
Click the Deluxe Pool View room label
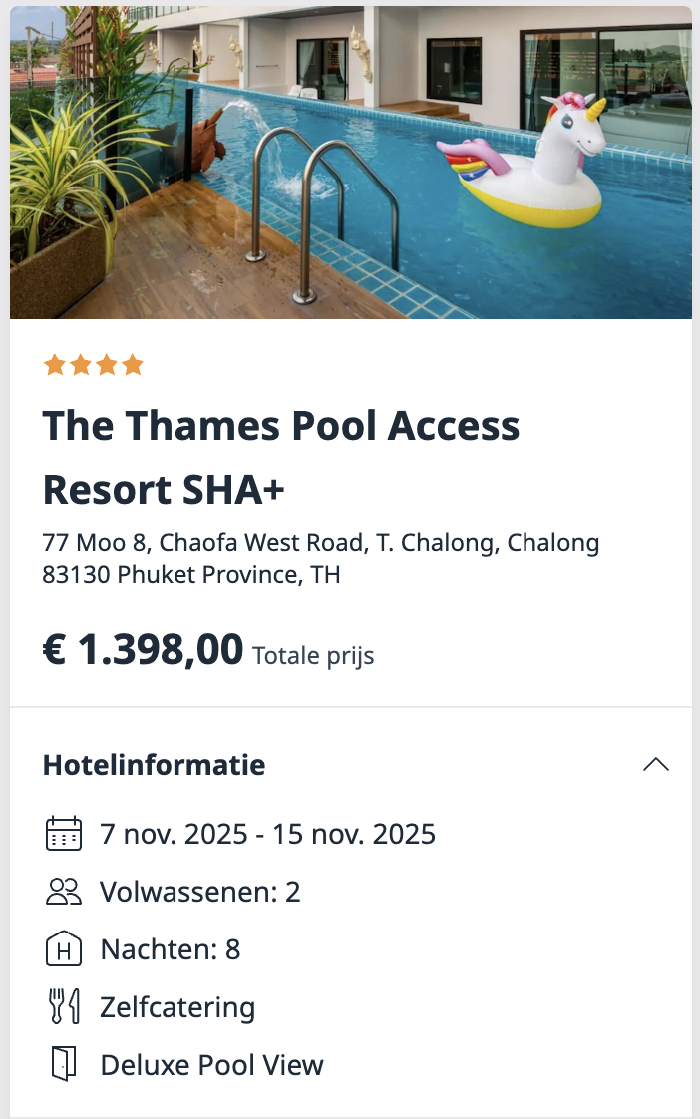click(x=212, y=1065)
